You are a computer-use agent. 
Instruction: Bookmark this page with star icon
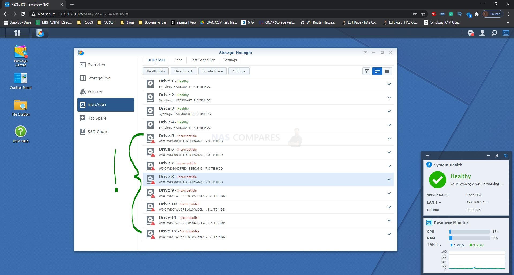[x=423, y=14]
